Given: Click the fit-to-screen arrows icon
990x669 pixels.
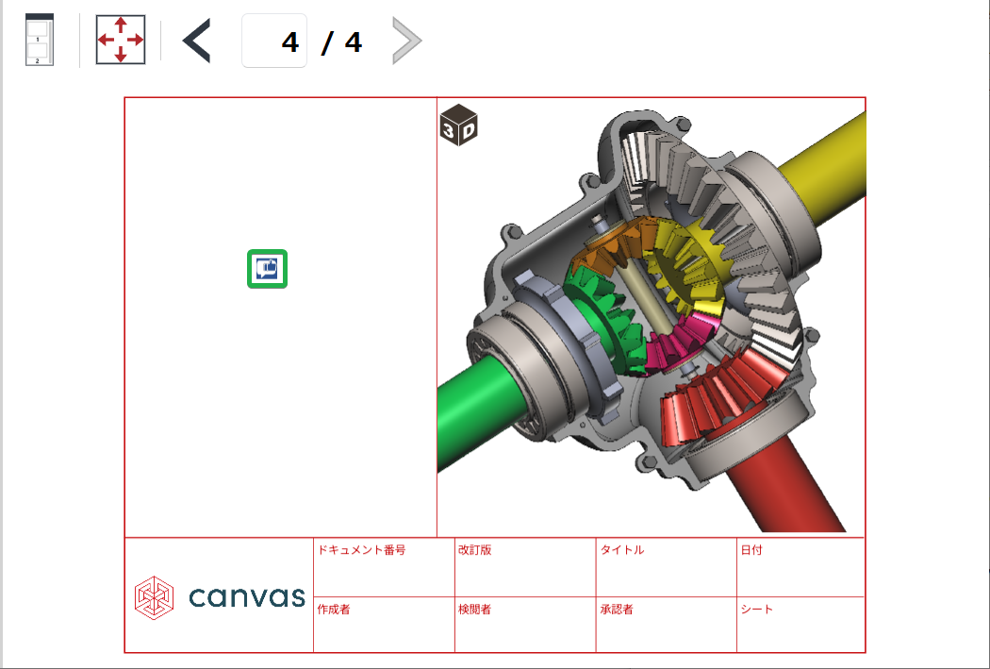Looking at the screenshot, I should [x=121, y=41].
